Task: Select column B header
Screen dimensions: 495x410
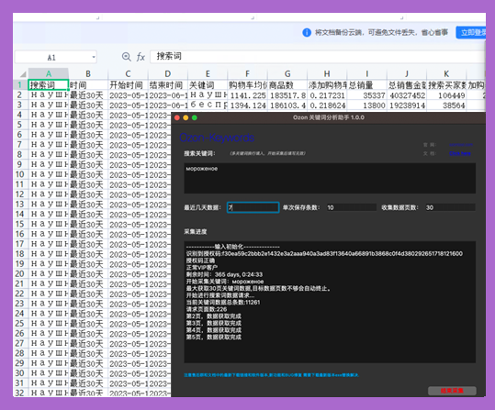Action: (88, 74)
